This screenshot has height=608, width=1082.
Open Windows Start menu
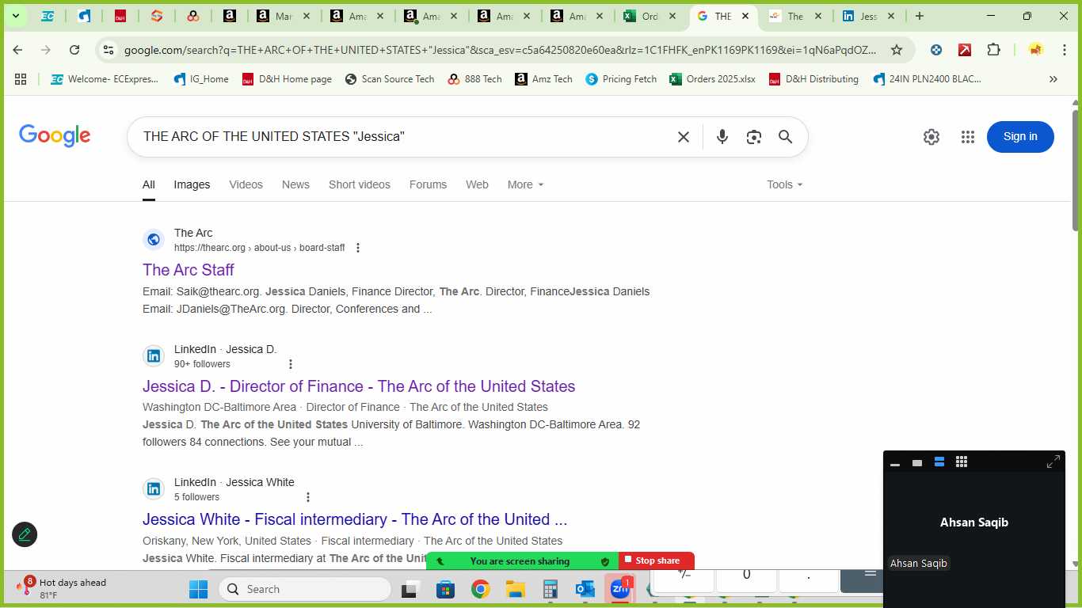pyautogui.click(x=198, y=589)
